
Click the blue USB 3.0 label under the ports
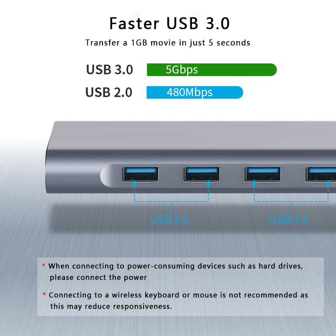pos(289,219)
